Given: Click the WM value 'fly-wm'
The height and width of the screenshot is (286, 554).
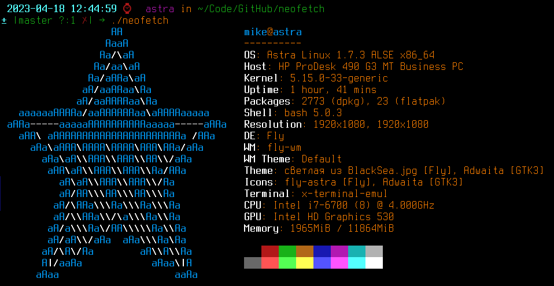Looking at the screenshot, I should click(x=285, y=147).
